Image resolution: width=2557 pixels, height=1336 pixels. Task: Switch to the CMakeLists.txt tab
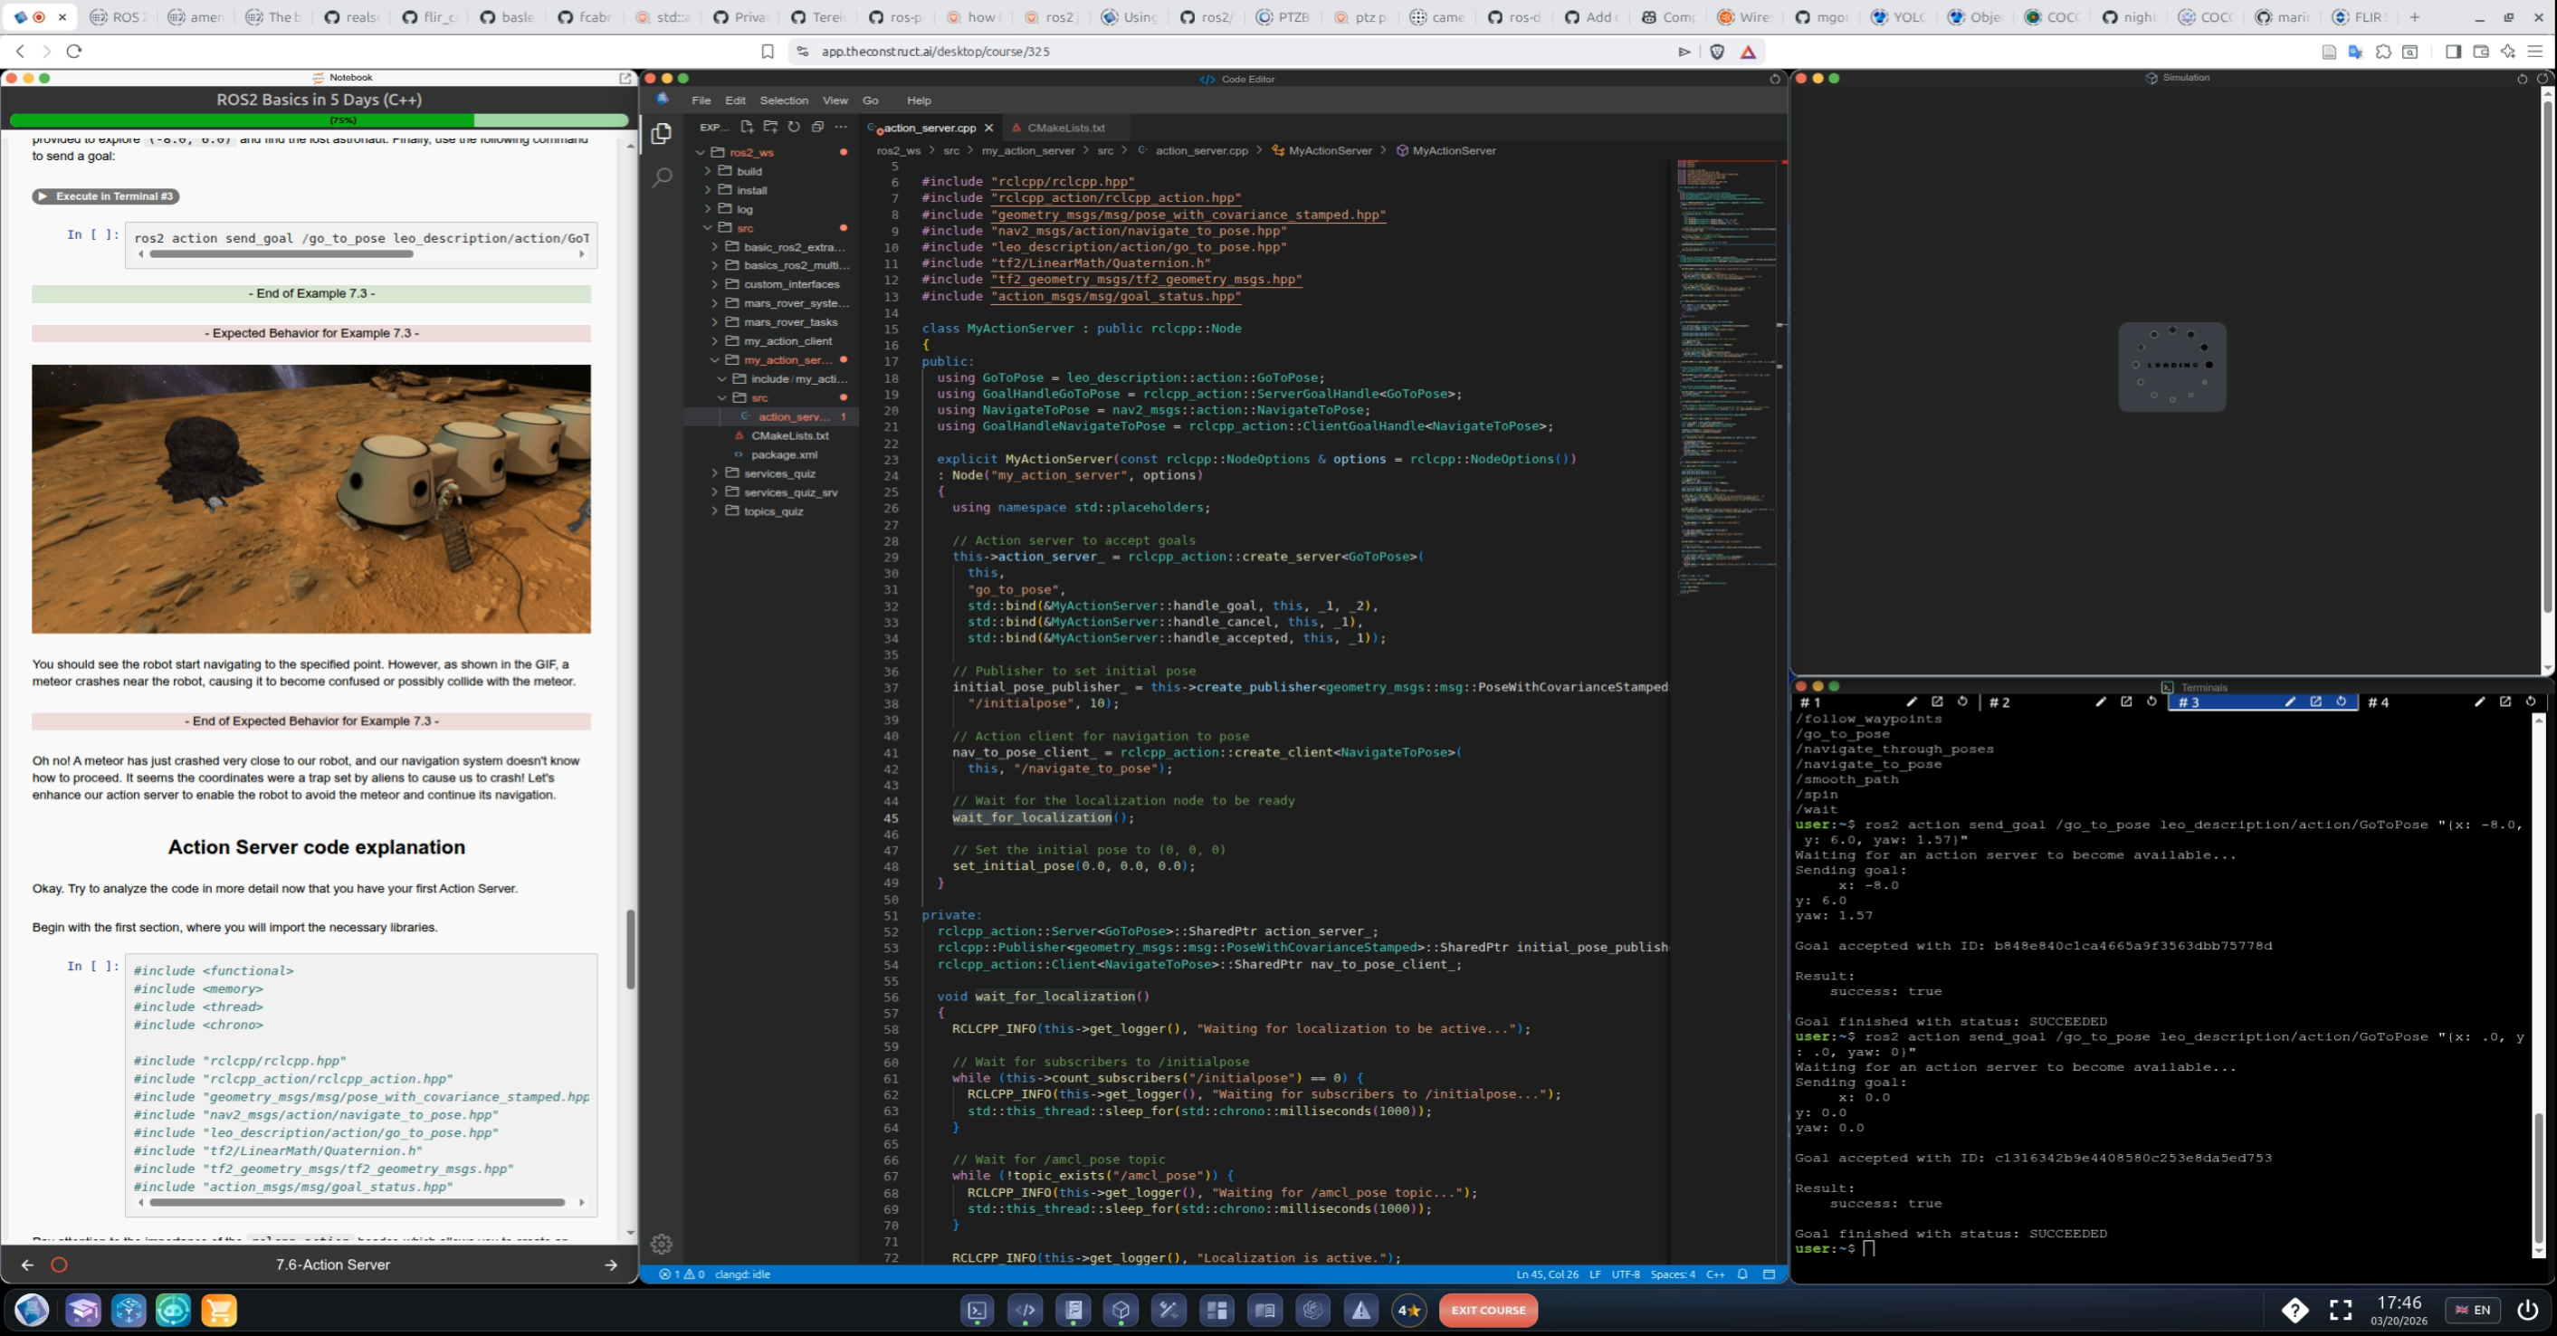point(1064,128)
